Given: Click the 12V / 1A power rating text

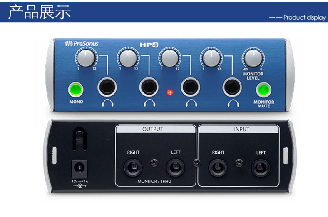Looking at the screenshot, I should pos(80,182).
